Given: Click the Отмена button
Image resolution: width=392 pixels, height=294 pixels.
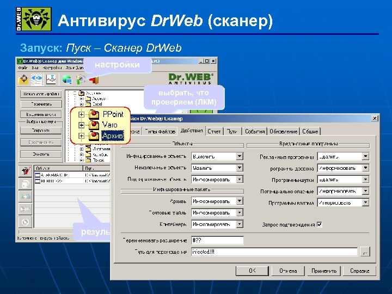Looking at the screenshot, I should click(288, 271).
